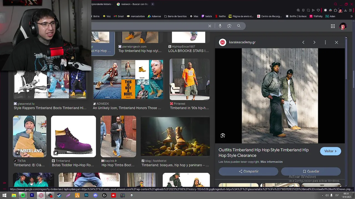Click the snapshot capture icon in toolbar

coord(308,10)
